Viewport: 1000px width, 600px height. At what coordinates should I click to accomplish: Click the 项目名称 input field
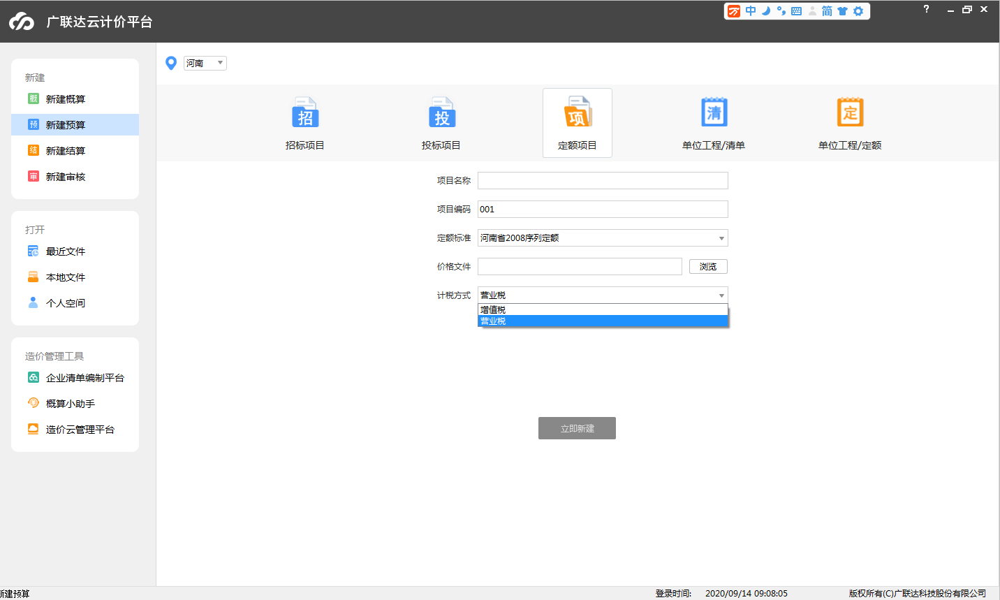(603, 181)
